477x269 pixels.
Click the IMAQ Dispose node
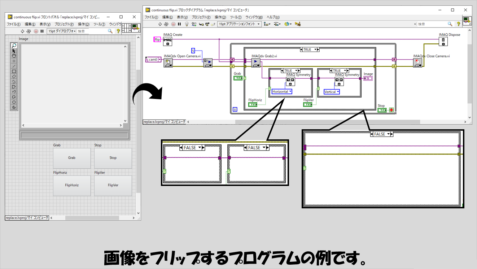point(443,42)
